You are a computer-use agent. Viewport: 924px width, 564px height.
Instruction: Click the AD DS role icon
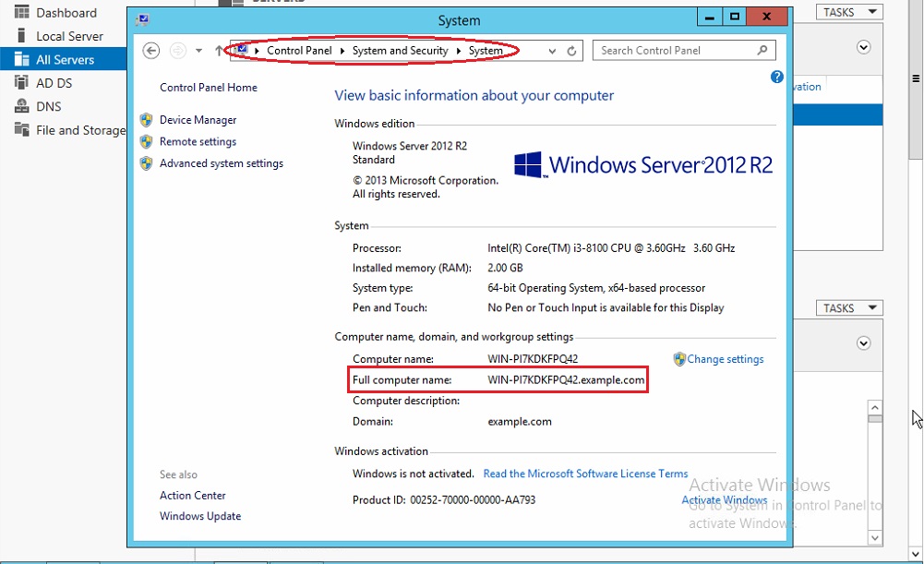click(22, 82)
